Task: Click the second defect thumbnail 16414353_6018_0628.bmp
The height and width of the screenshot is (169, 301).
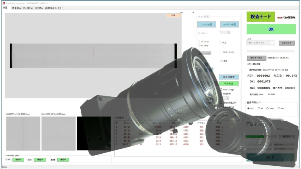Action: [x=59, y=134]
